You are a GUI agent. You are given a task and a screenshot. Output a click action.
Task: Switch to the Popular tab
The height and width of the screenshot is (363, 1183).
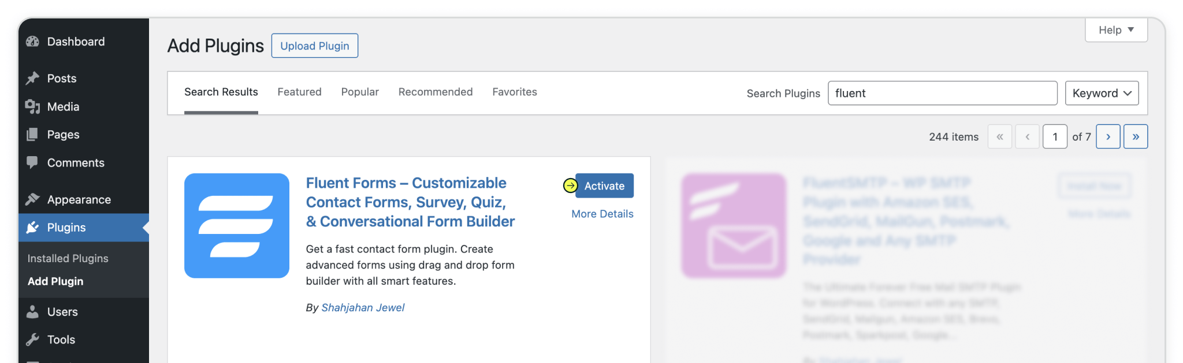(x=360, y=92)
